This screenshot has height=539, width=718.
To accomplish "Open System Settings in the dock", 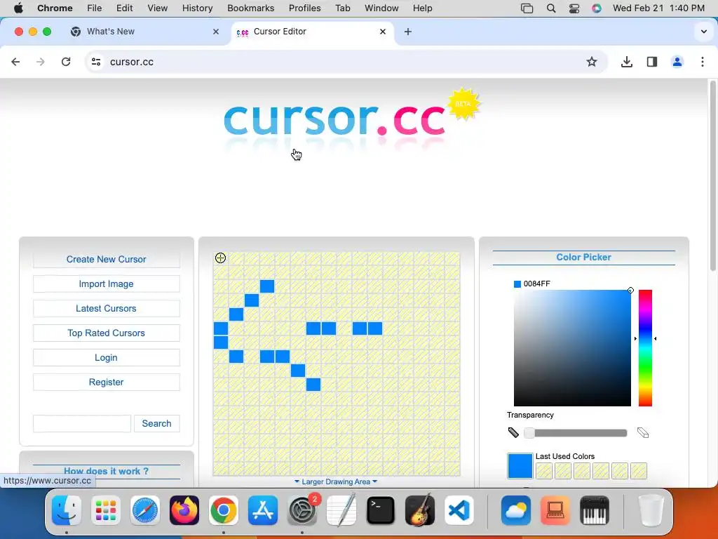I will coord(302,510).
